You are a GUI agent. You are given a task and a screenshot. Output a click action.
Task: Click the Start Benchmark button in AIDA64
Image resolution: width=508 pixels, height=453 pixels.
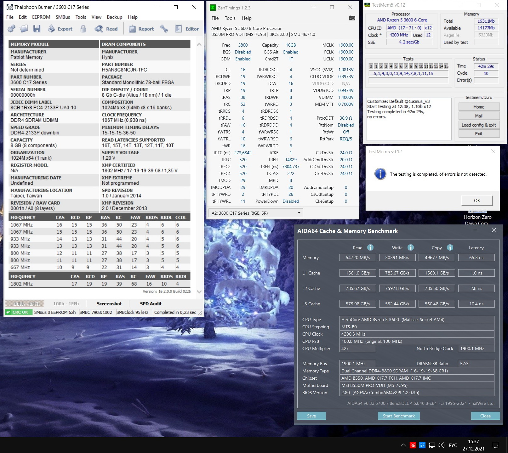(x=398, y=416)
